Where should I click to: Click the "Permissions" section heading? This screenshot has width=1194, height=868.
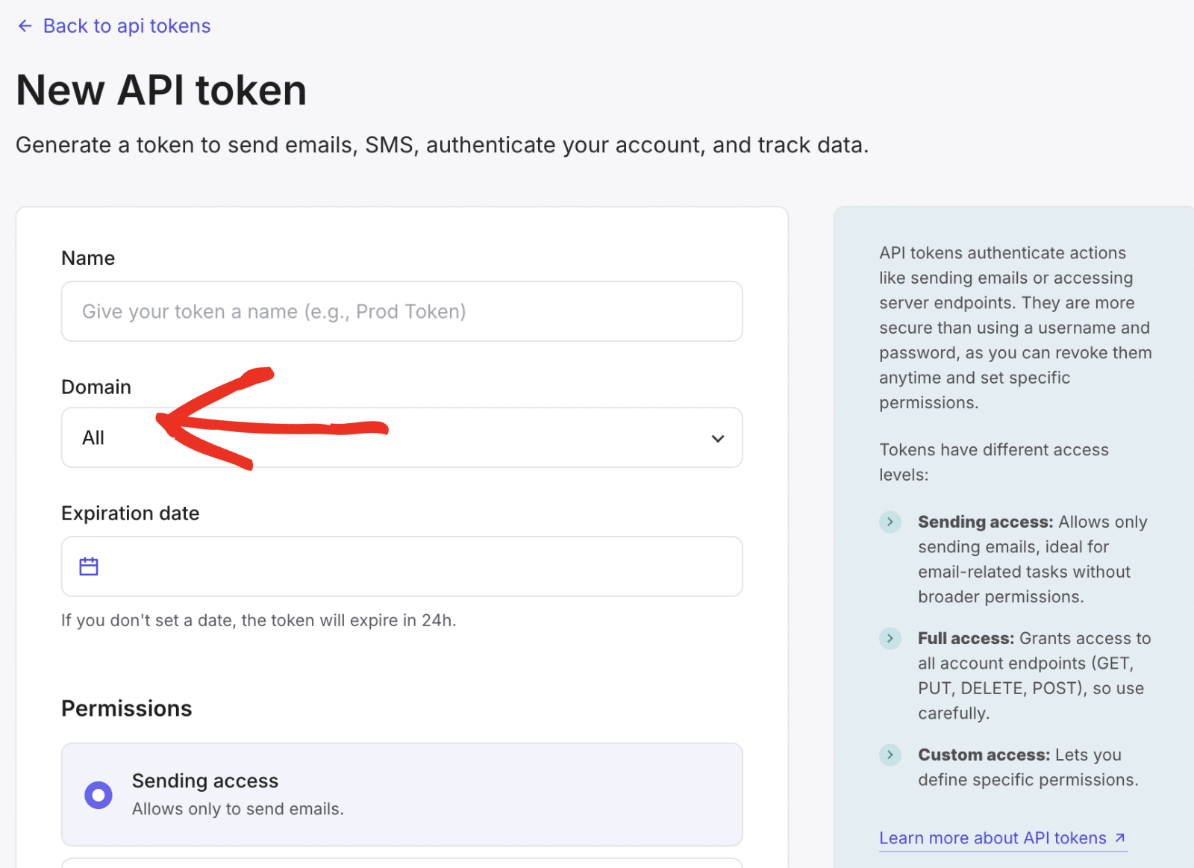pyautogui.click(x=127, y=708)
